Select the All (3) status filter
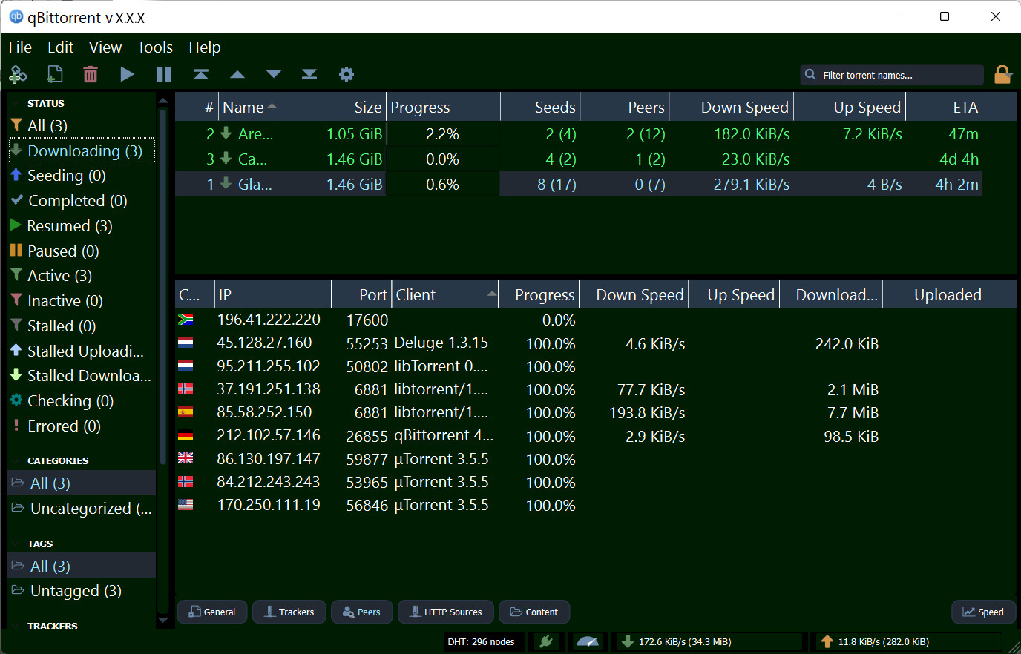The image size is (1021, 654). point(82,126)
